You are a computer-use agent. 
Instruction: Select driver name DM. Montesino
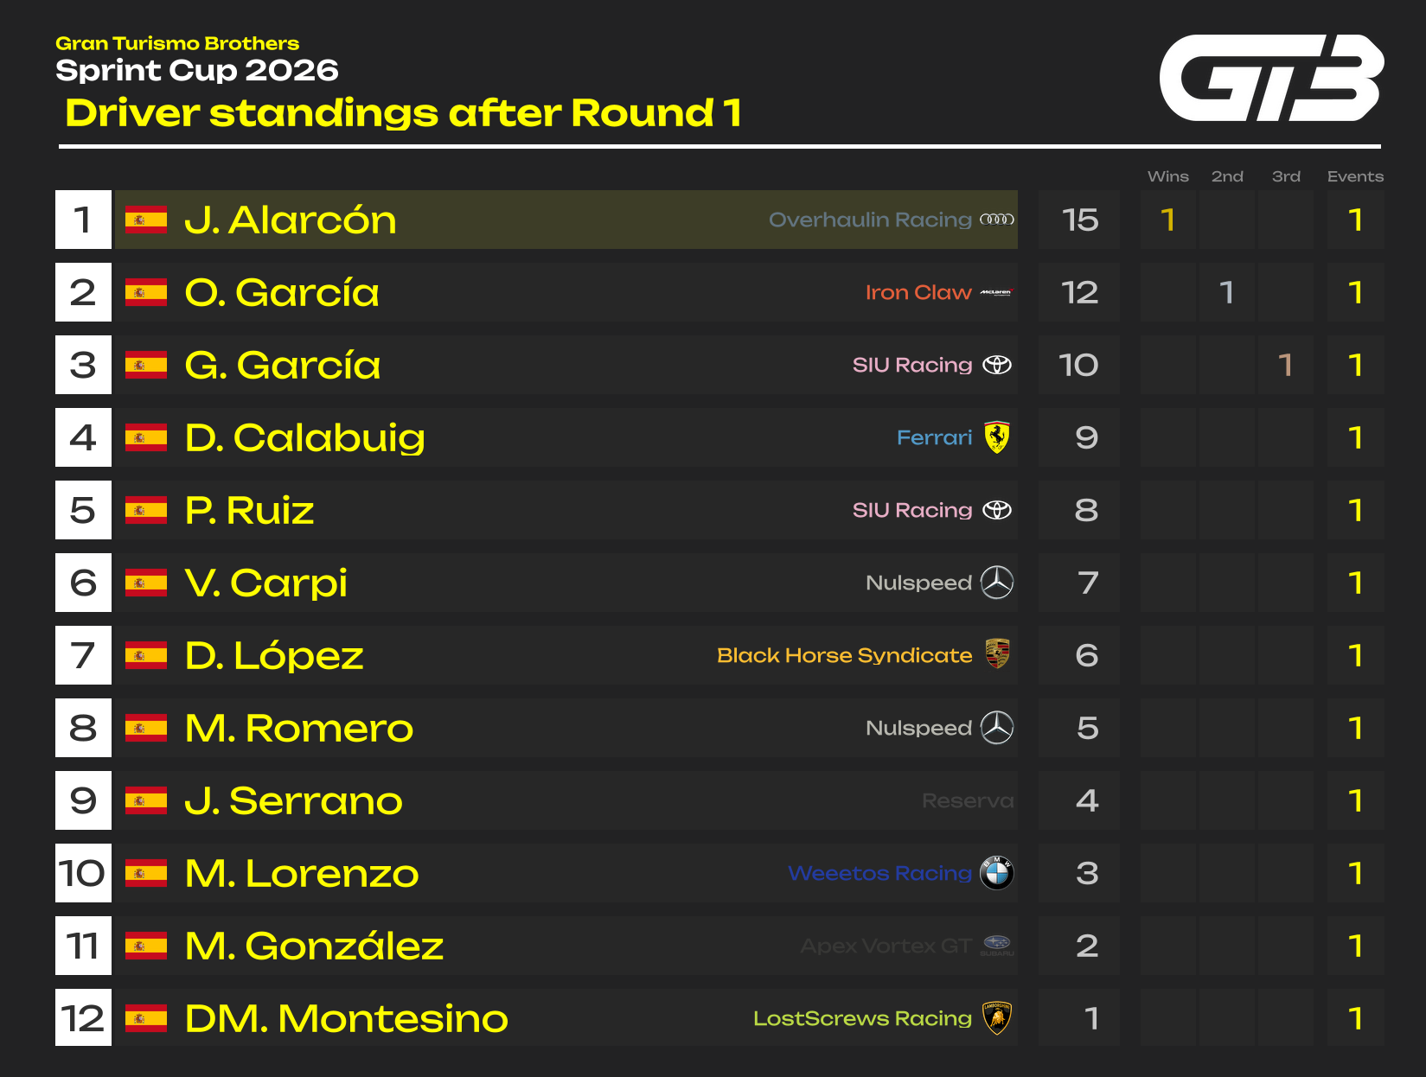pos(346,1018)
